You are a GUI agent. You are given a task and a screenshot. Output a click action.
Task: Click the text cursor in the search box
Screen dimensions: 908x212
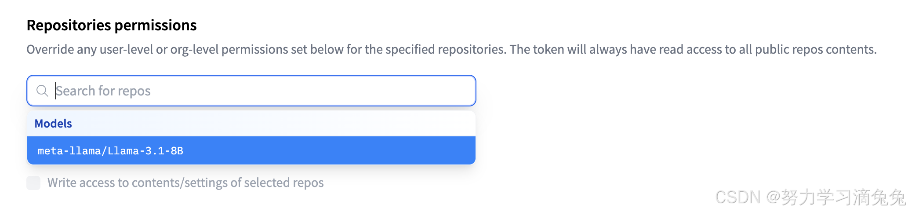[x=56, y=91]
